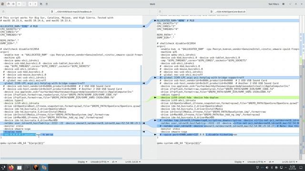Image resolution: width=305 pixels, height=171 pixels.
Task: Click right line -device ich9-intel-hda
Action: pyautogui.click(x=189, y=97)
